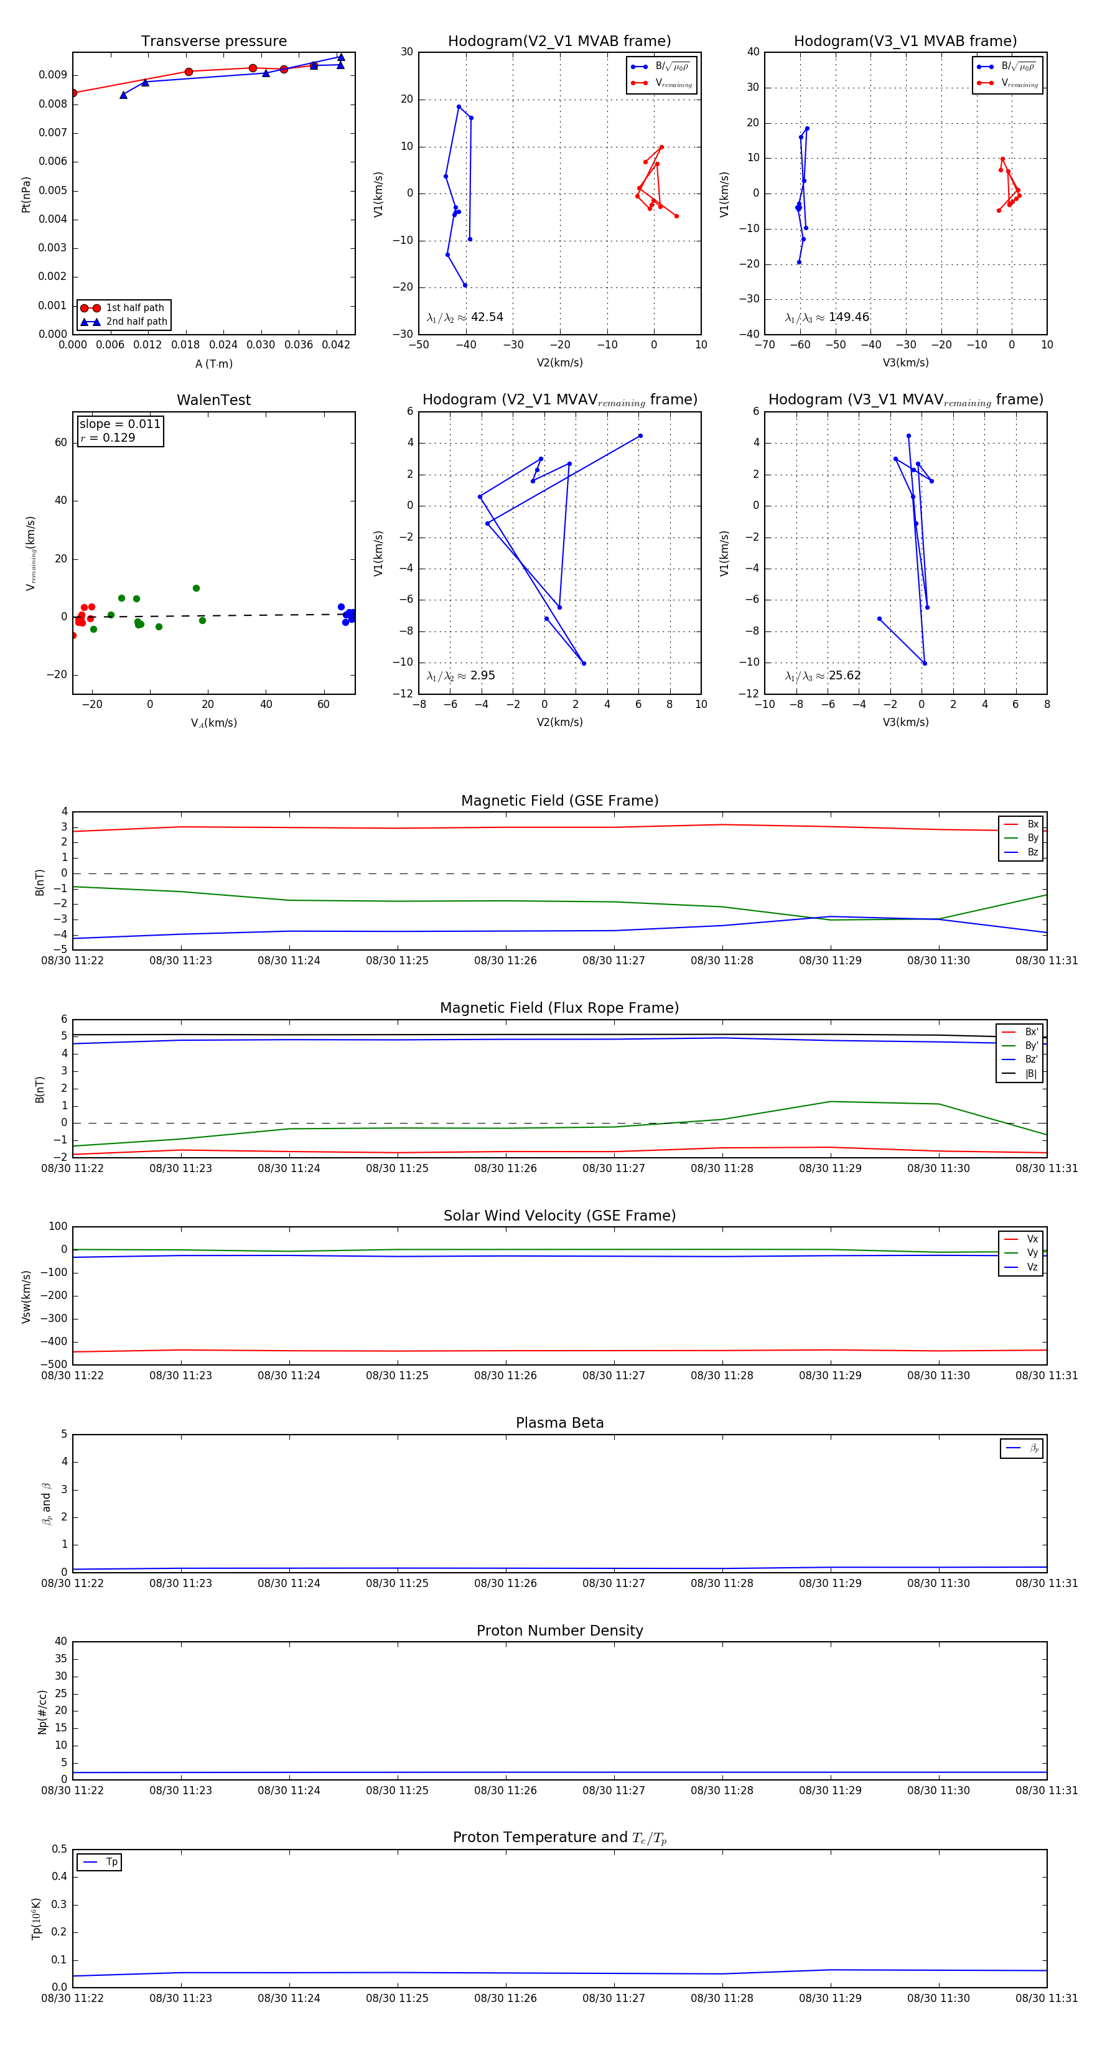Viewport: 1120px width, 2053px height.
Task: Click the 'Hodogram(V3_V1 MVAB frame)' title
Action: click(x=905, y=42)
